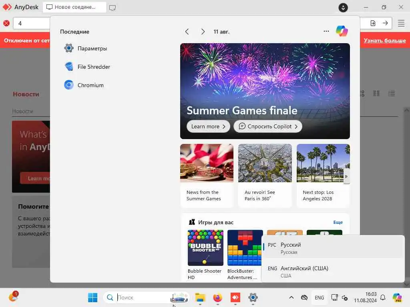
Task: Open Au revoir! See Paris in 360° card
Action: click(265, 175)
